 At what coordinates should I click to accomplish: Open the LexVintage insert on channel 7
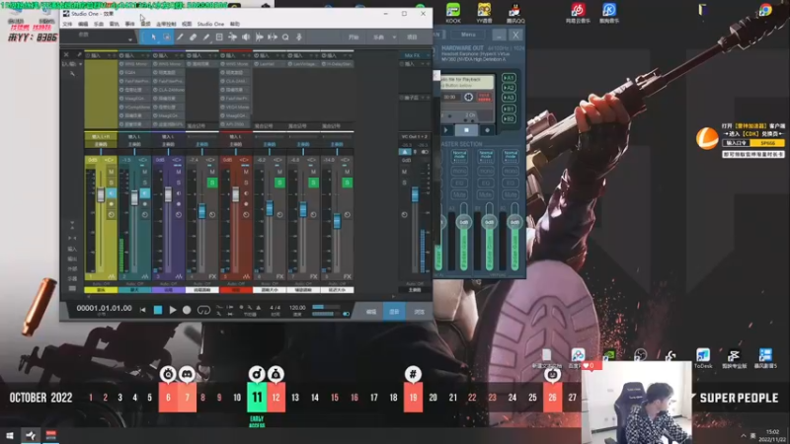pos(303,64)
